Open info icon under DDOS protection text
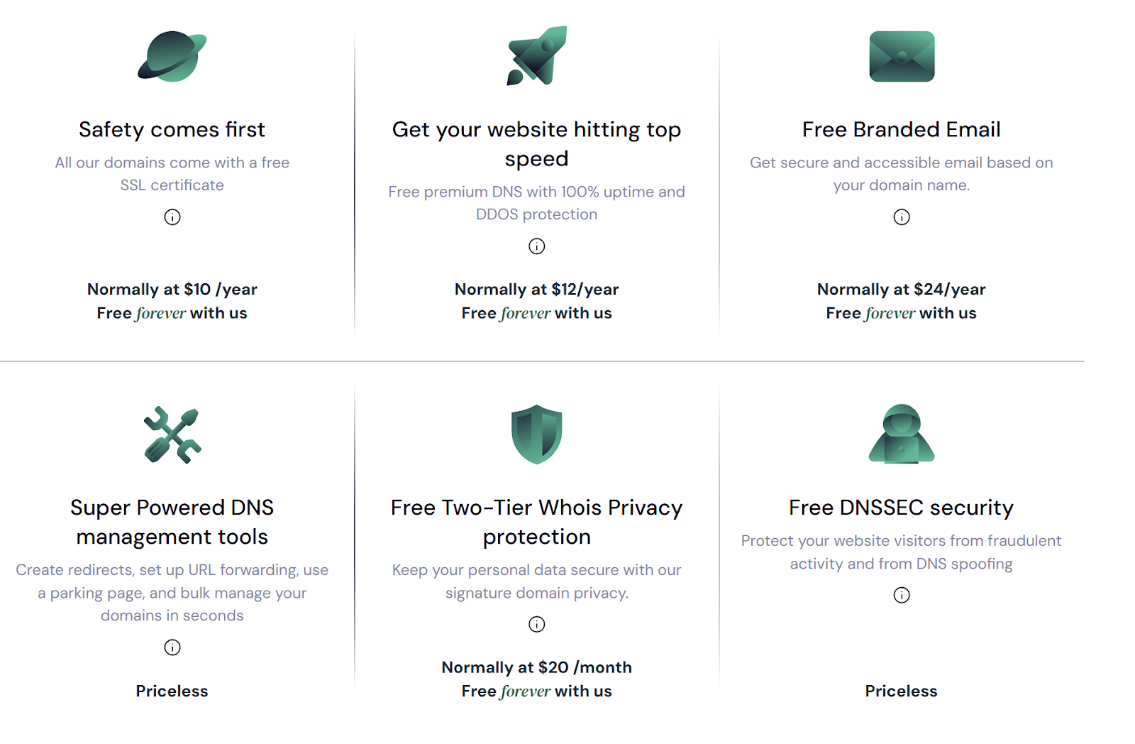 point(537,246)
